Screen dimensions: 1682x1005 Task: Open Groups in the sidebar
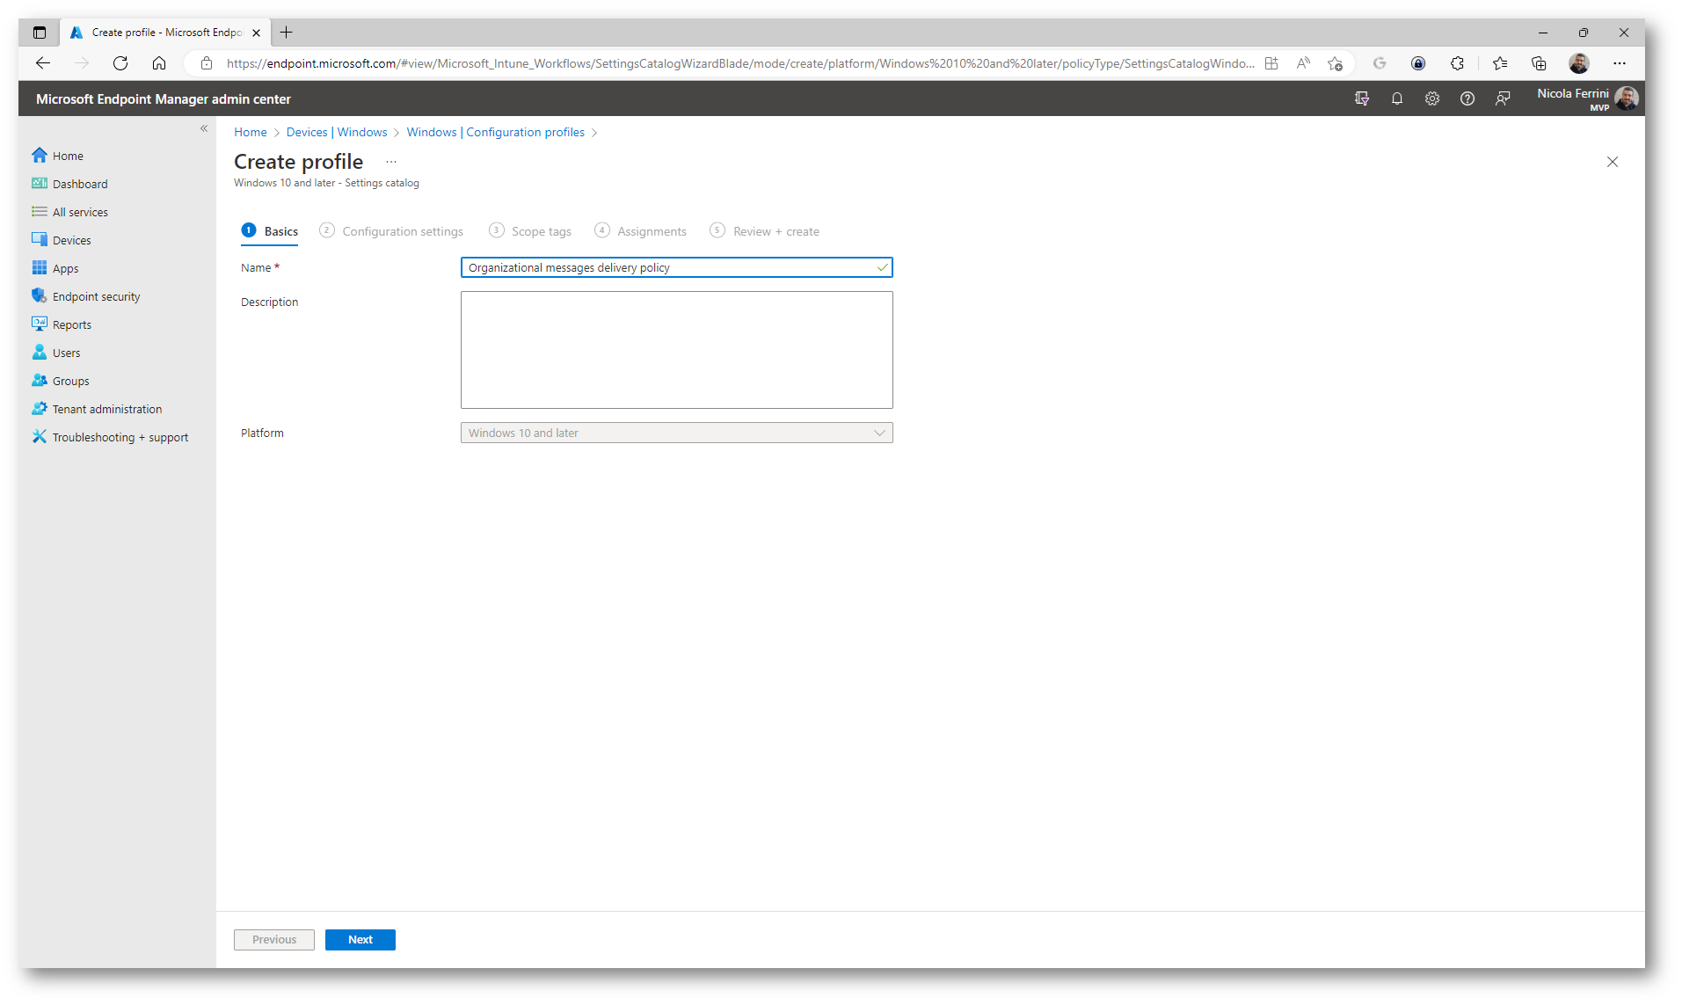coord(61,381)
